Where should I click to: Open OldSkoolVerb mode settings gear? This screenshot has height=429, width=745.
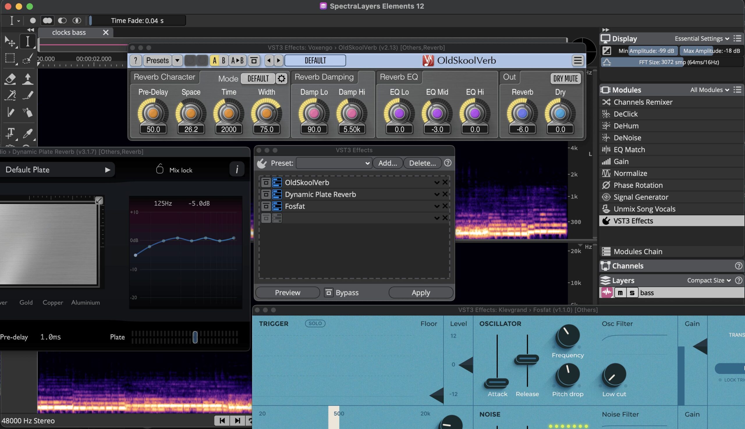click(x=281, y=79)
